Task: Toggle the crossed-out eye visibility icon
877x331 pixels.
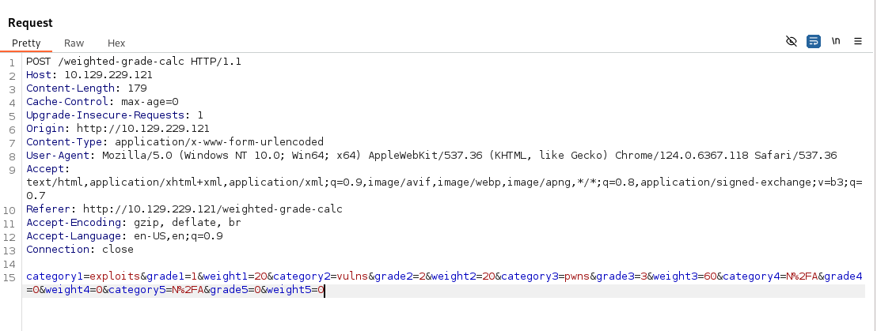Action: (791, 41)
